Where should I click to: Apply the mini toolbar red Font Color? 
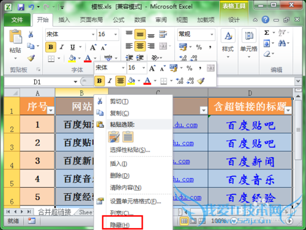[147, 81]
